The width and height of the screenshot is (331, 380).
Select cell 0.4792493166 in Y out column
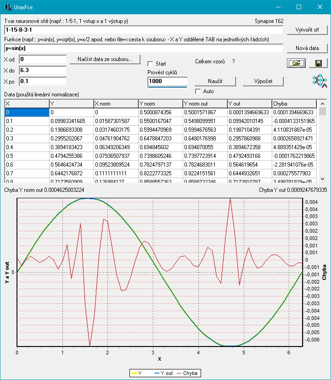250,156
